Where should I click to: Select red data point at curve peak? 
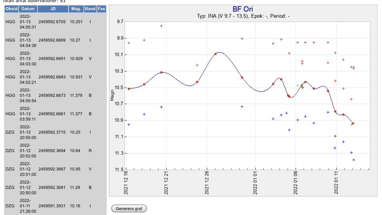[x=216, y=54]
